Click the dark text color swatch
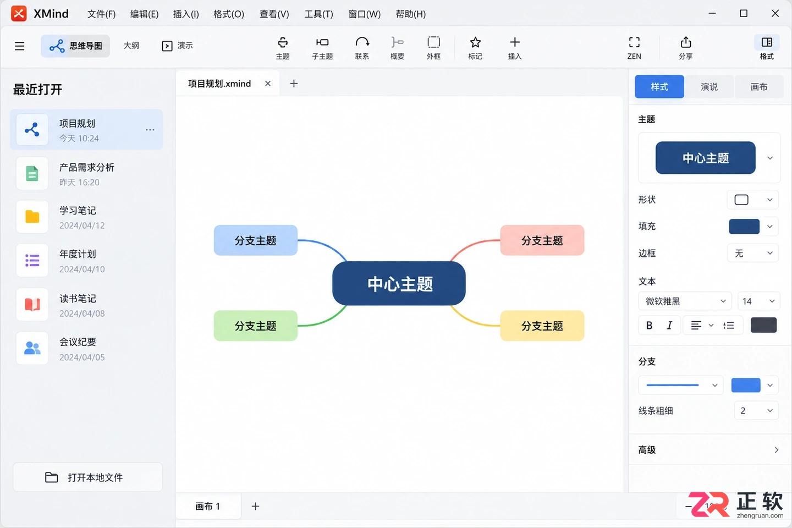This screenshot has width=792, height=528. pyautogui.click(x=764, y=325)
